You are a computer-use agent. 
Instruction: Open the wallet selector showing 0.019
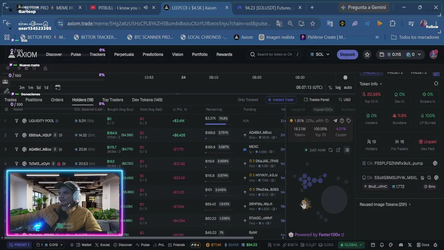point(50,245)
